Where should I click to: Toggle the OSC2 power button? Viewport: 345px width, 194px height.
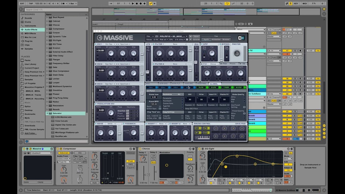96,64
